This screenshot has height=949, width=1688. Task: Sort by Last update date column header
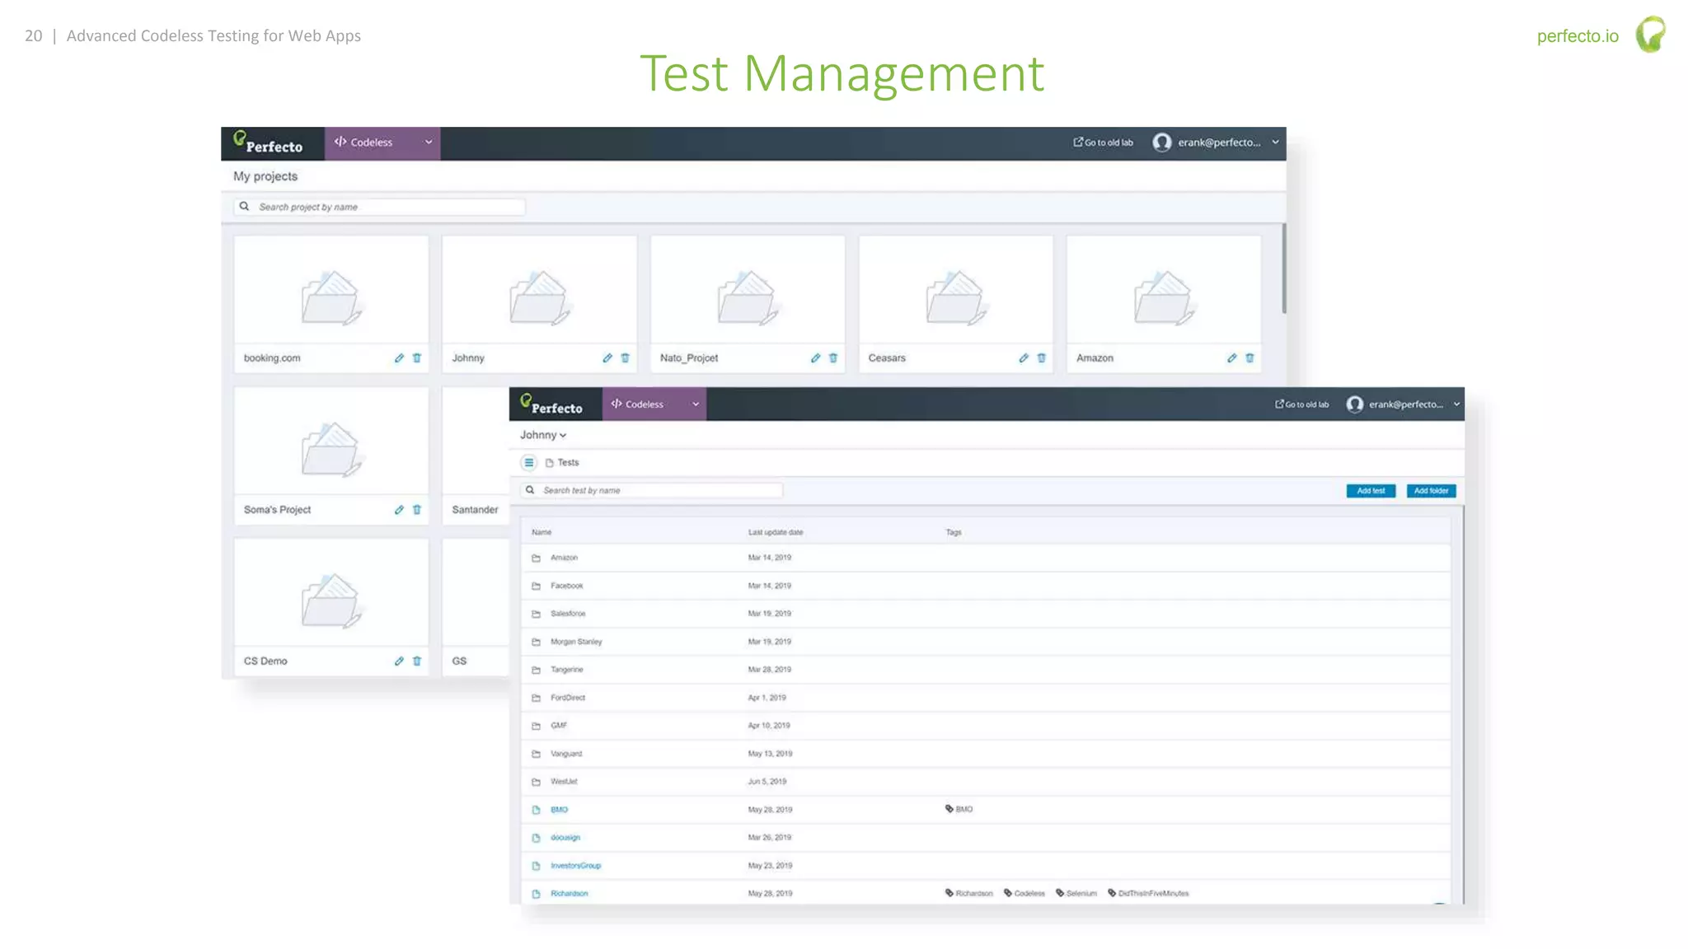pyautogui.click(x=776, y=532)
